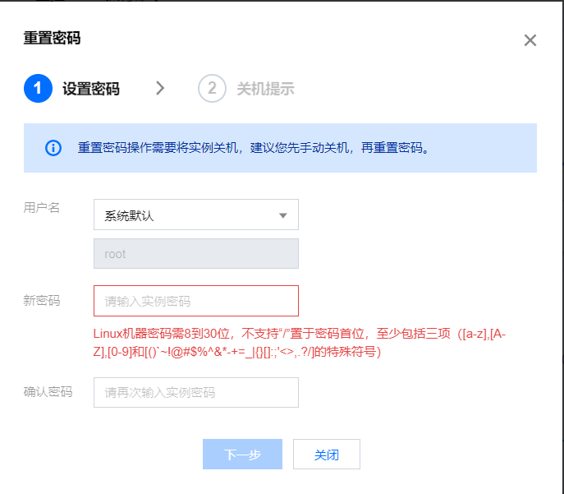Click the 用户名 field label
The height and width of the screenshot is (494, 564).
point(42,208)
